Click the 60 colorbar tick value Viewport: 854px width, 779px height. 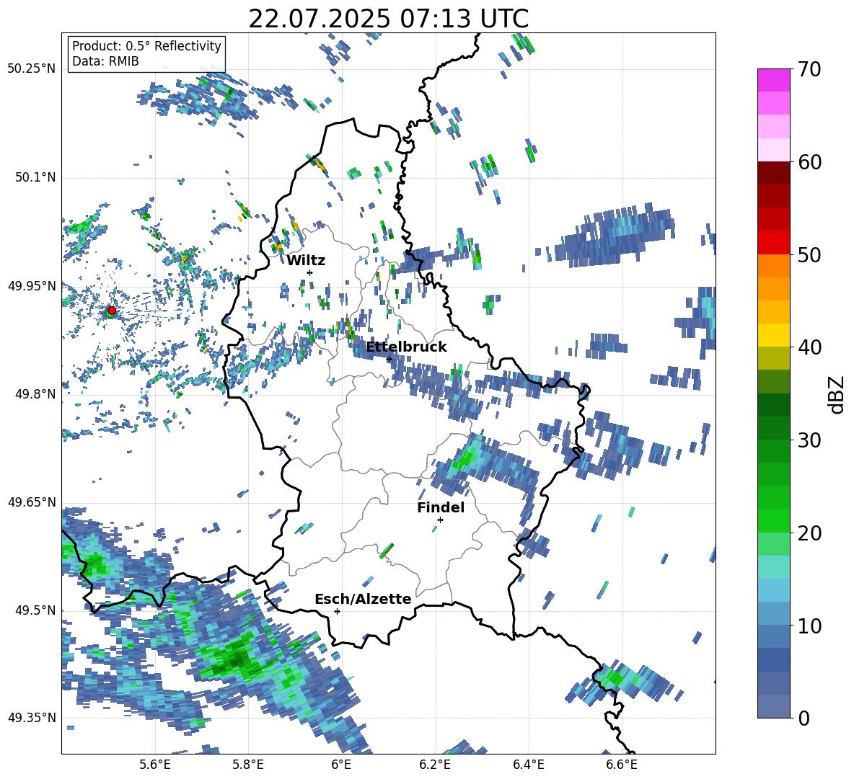(x=809, y=162)
